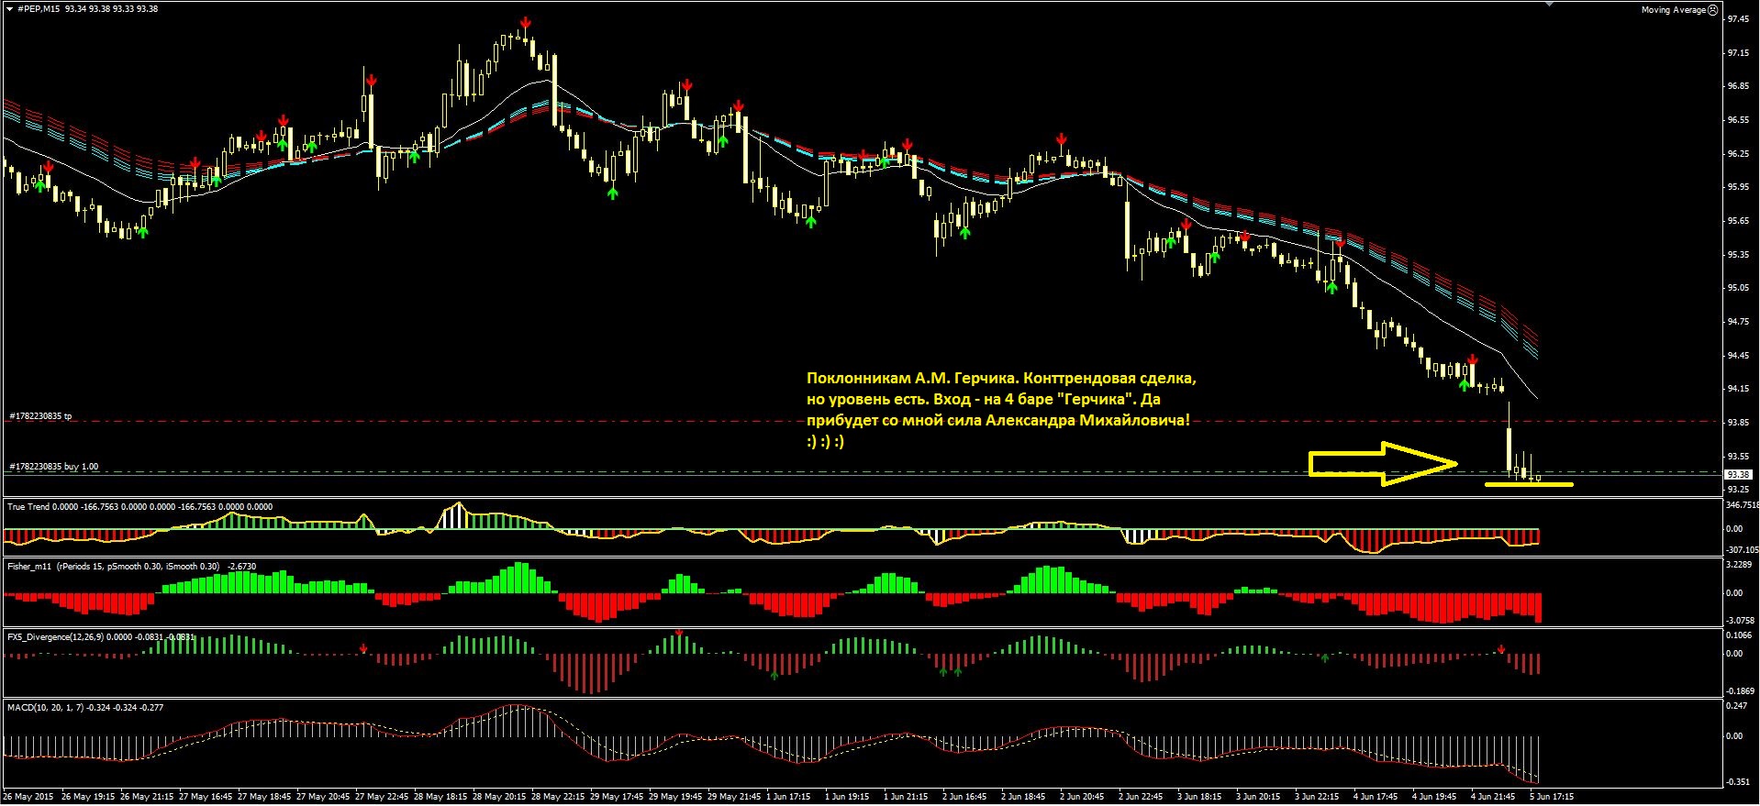Click the current price tag 93.38
The image size is (1760, 806).
click(x=1739, y=475)
